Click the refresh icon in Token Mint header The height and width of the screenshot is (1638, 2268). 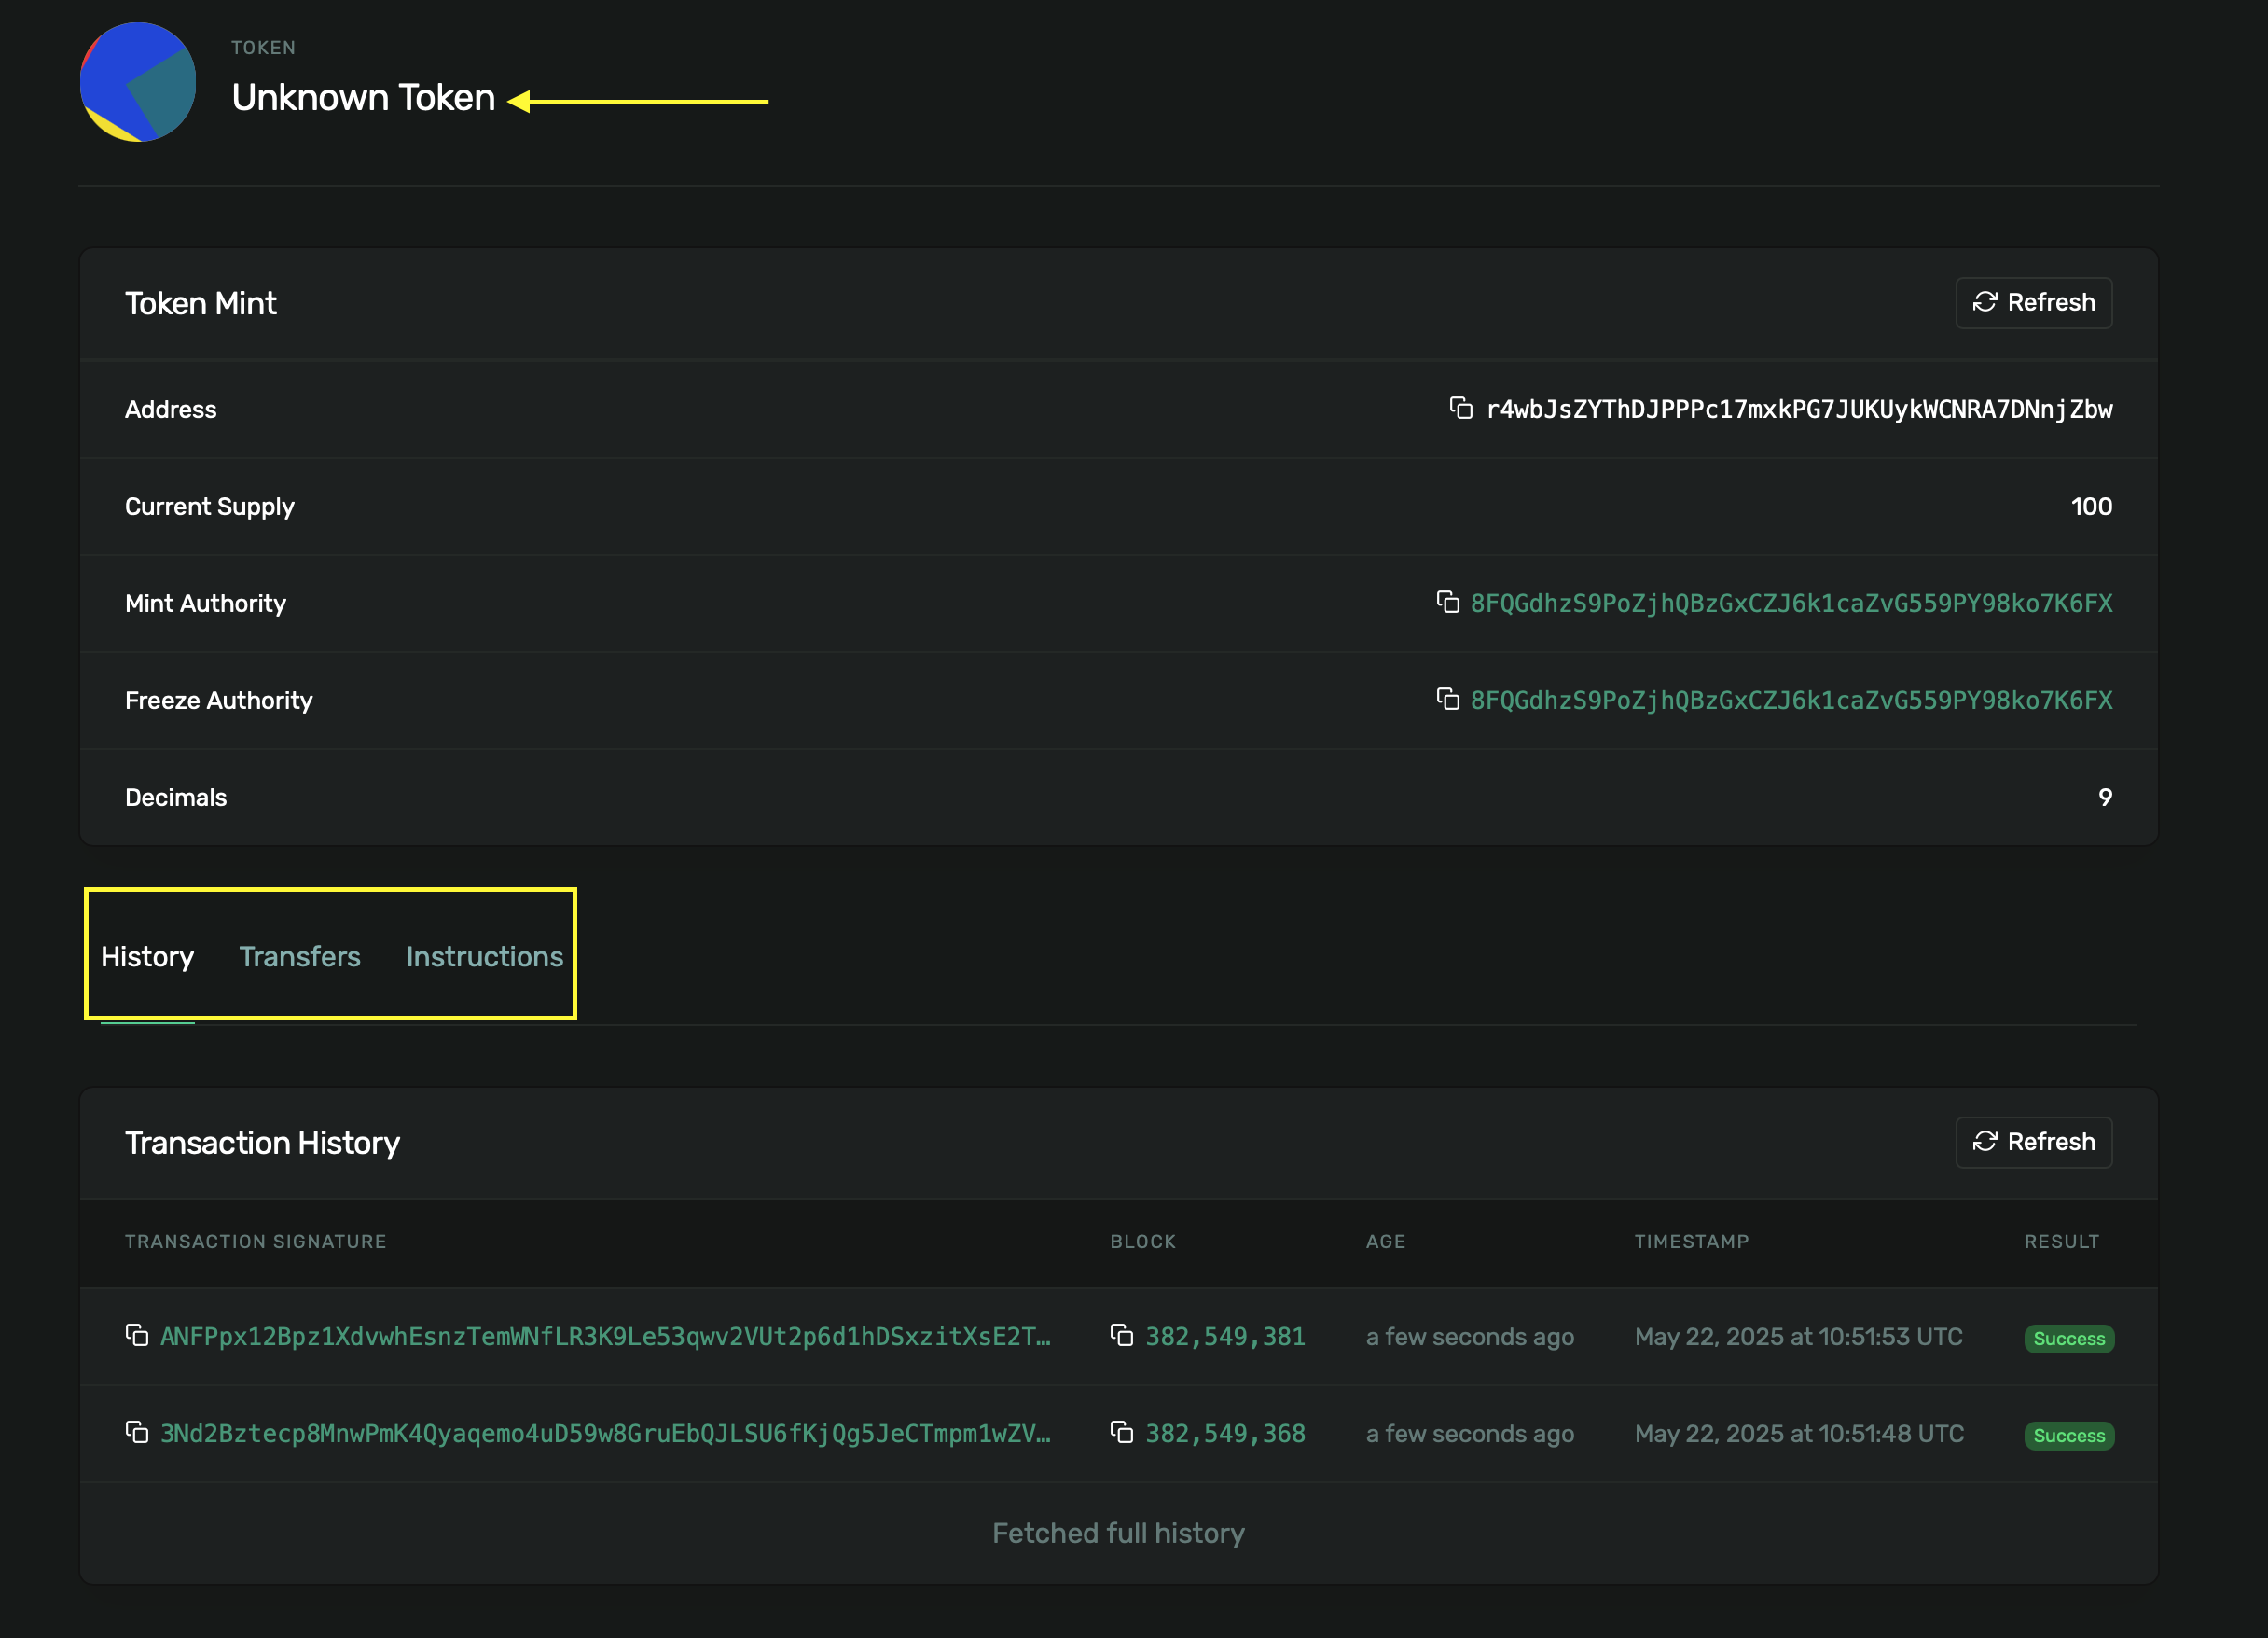[x=1985, y=302]
